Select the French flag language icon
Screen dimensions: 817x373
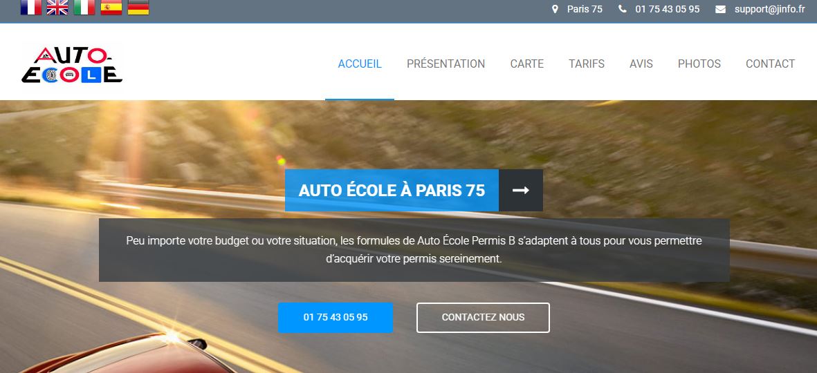click(x=30, y=8)
